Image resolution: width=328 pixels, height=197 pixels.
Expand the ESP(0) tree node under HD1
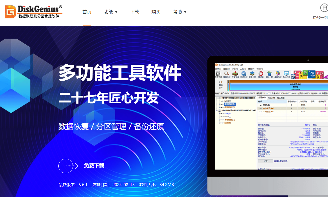tap(220, 114)
